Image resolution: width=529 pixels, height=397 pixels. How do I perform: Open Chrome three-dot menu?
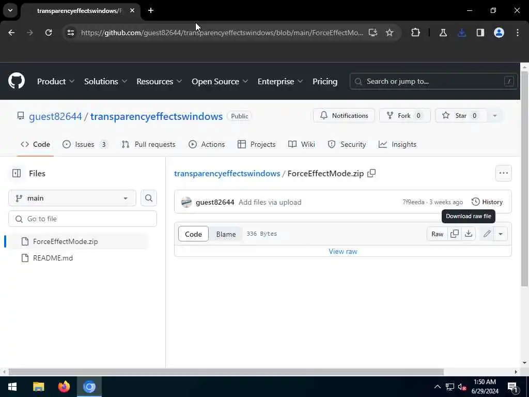(x=518, y=33)
